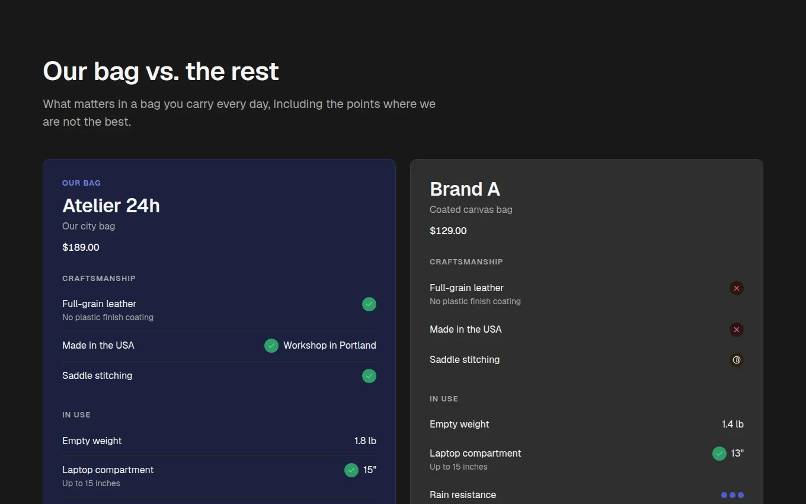Click the $129.00 Brand A price

pyautogui.click(x=448, y=231)
